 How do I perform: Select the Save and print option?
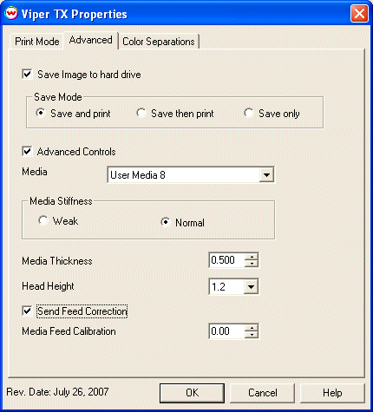41,113
